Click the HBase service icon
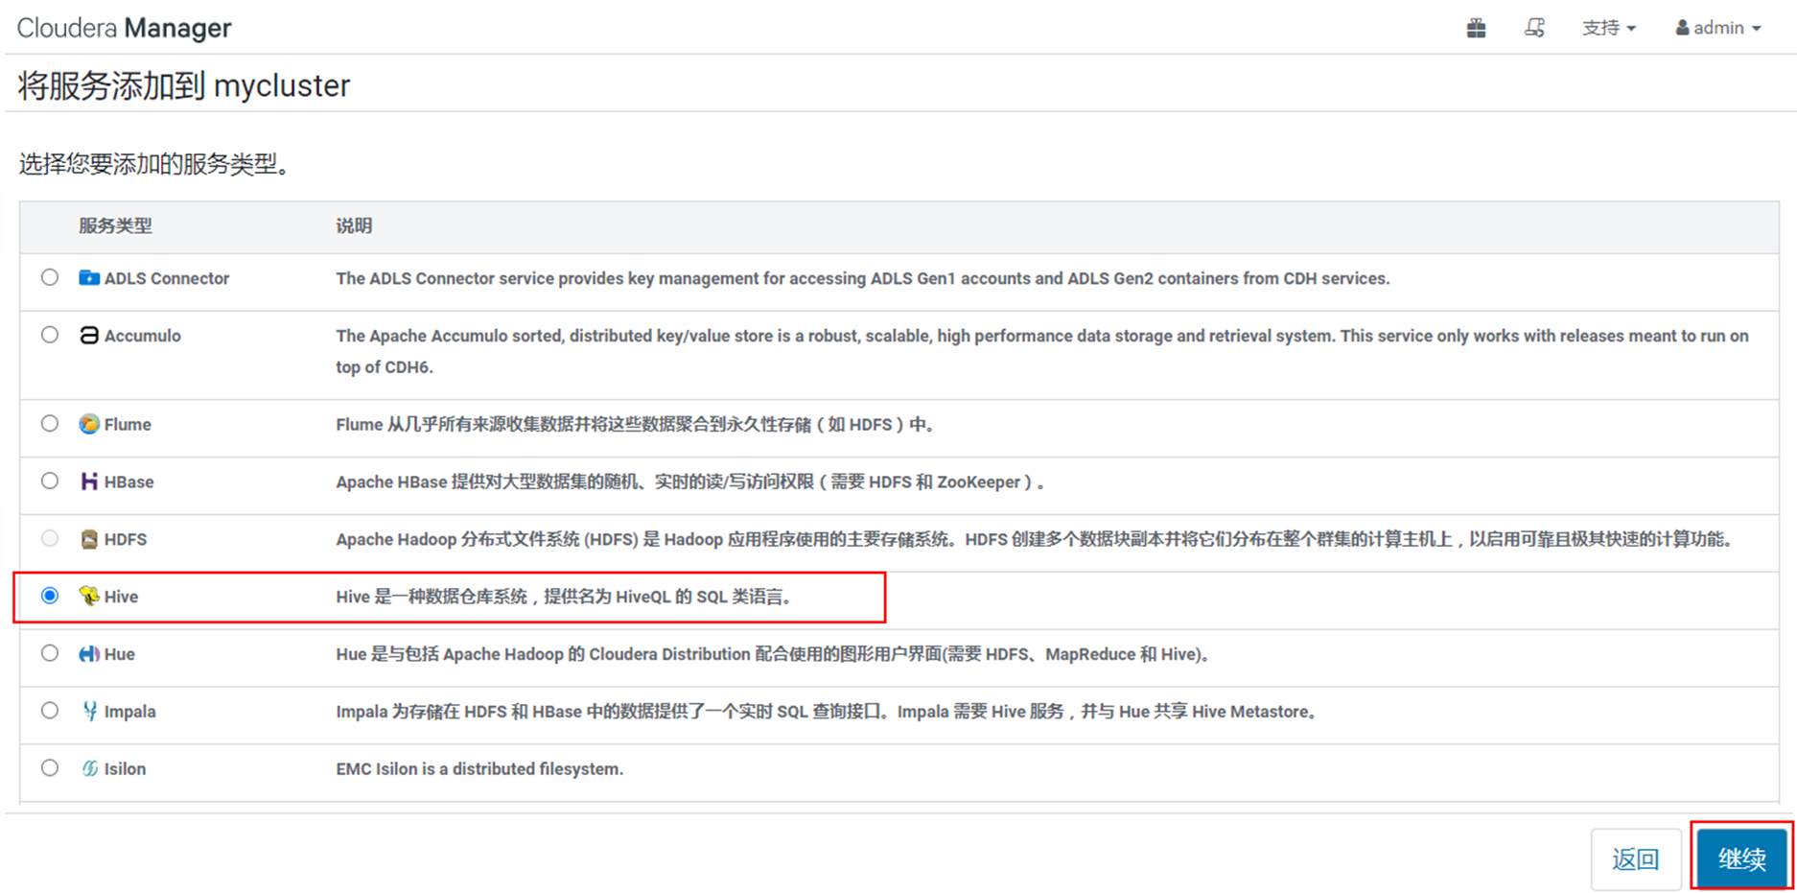This screenshot has width=1797, height=893. click(x=89, y=482)
